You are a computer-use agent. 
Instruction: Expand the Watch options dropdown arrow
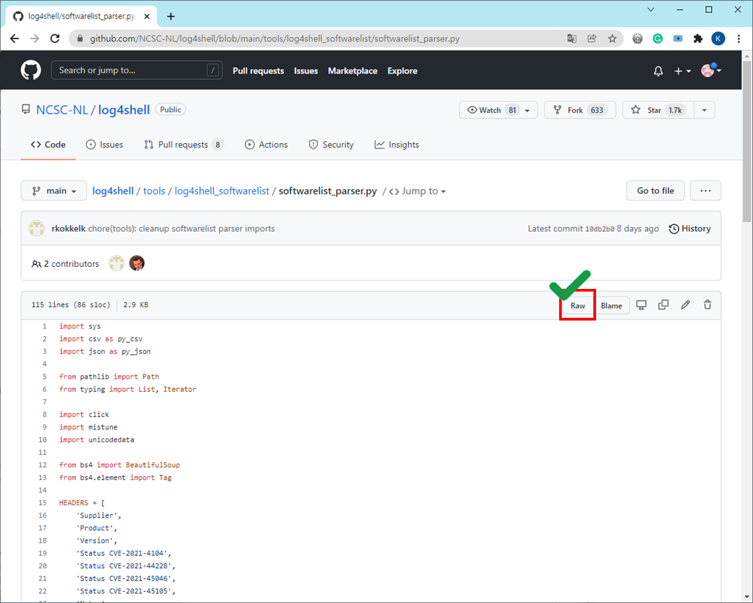pyautogui.click(x=528, y=110)
